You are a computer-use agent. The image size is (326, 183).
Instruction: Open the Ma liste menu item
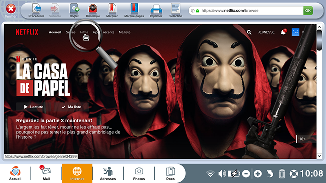pyautogui.click(x=125, y=32)
